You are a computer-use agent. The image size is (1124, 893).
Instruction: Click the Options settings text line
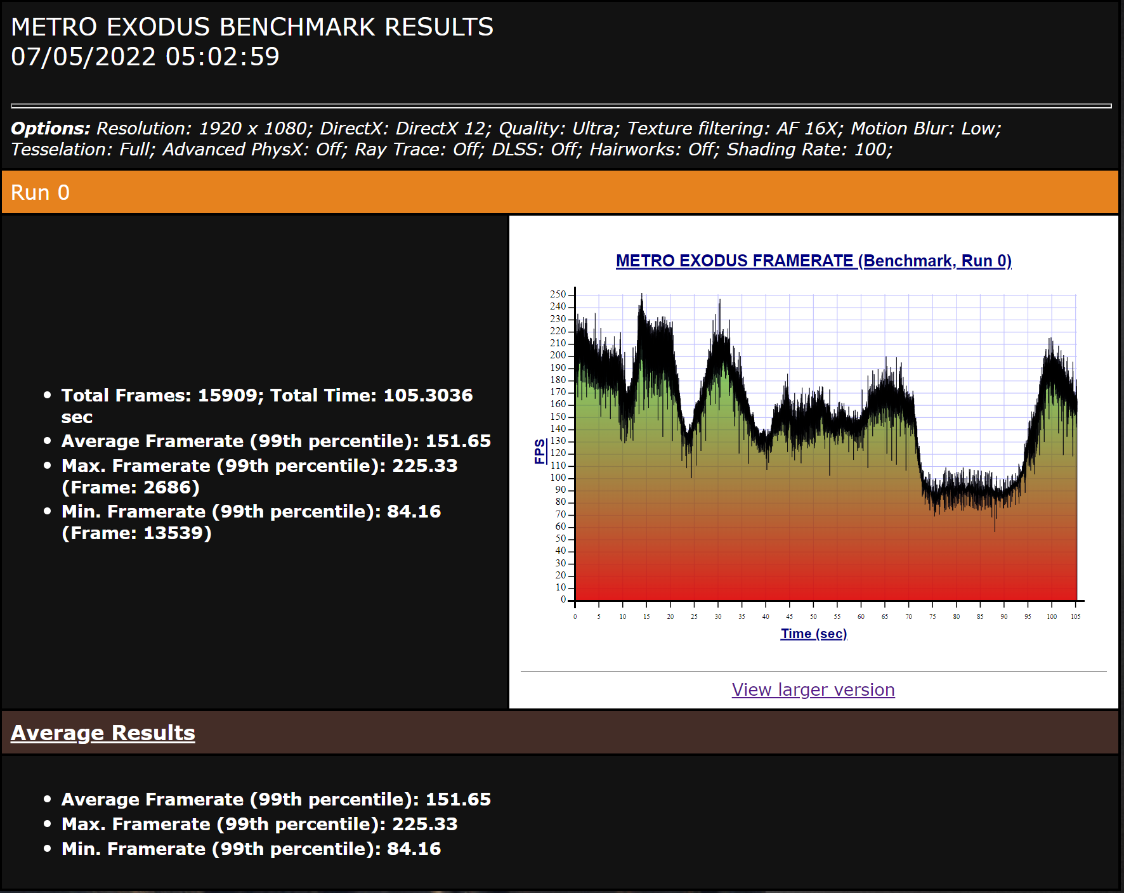(x=506, y=138)
